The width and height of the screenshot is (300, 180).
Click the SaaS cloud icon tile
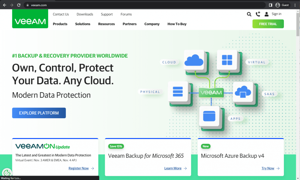pyautogui.click(x=243, y=92)
